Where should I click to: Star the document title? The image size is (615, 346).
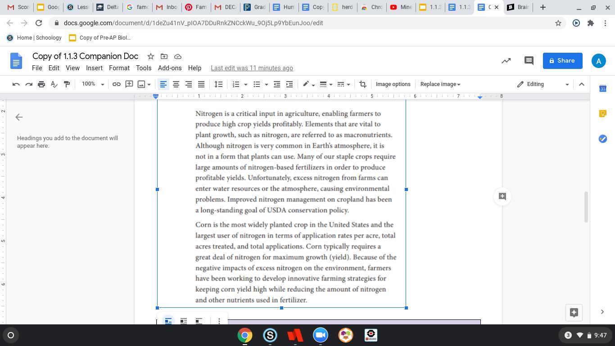pos(151,56)
